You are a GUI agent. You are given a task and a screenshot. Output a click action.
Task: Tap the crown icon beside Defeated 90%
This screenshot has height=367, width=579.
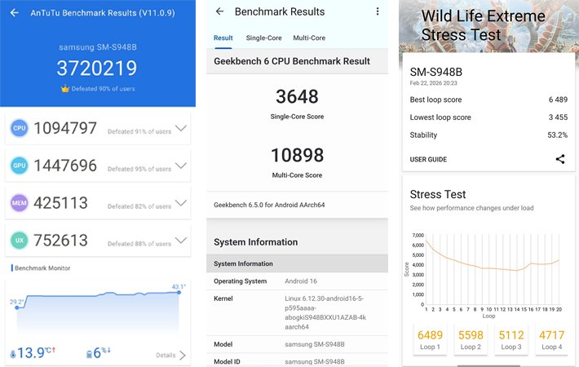coord(65,89)
